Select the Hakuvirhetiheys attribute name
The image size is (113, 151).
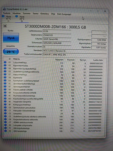pyautogui.click(x=20, y=75)
